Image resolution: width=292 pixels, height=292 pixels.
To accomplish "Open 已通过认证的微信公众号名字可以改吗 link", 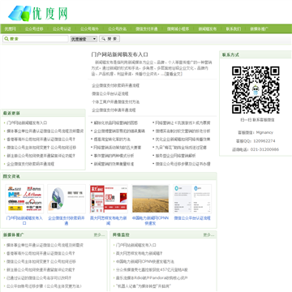I will pyautogui.click(x=39, y=278).
